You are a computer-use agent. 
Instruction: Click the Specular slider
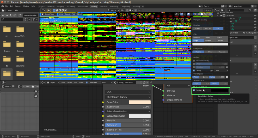[128, 125]
